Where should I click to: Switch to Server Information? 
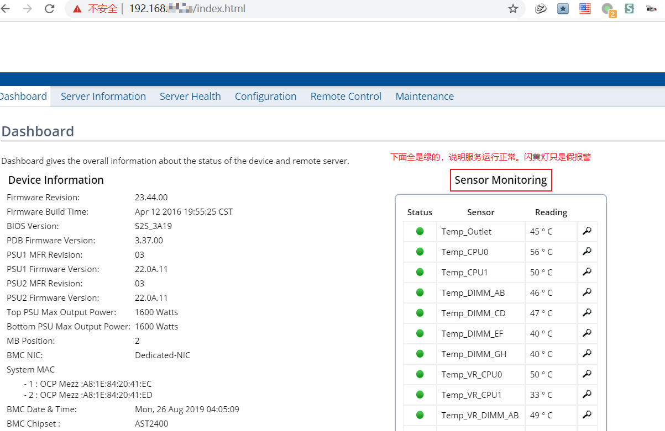point(103,96)
